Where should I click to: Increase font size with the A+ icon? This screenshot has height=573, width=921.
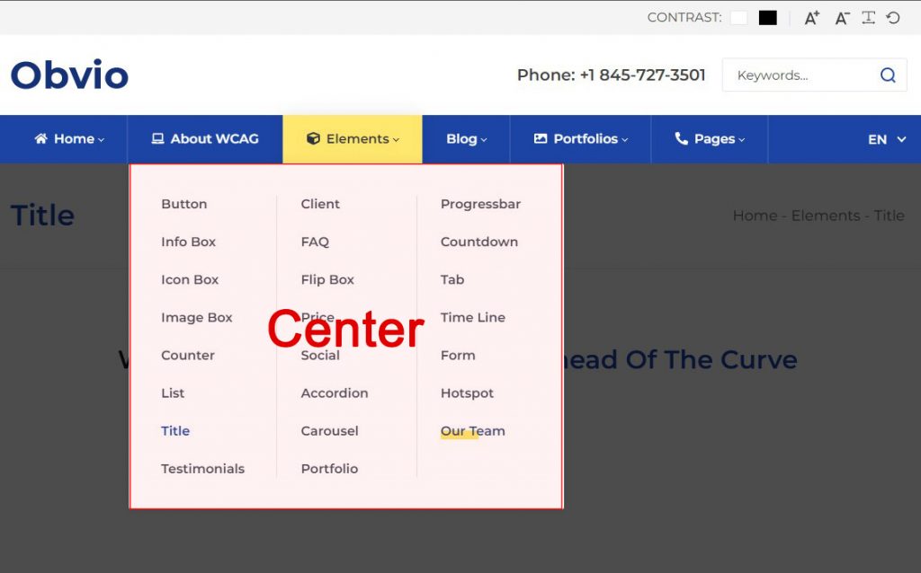point(810,17)
